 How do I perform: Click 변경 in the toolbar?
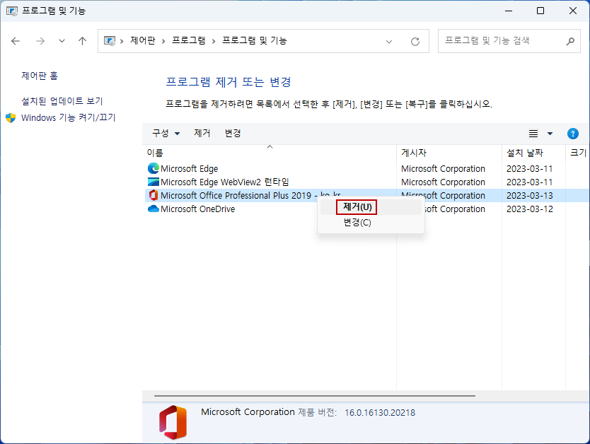pyautogui.click(x=233, y=133)
